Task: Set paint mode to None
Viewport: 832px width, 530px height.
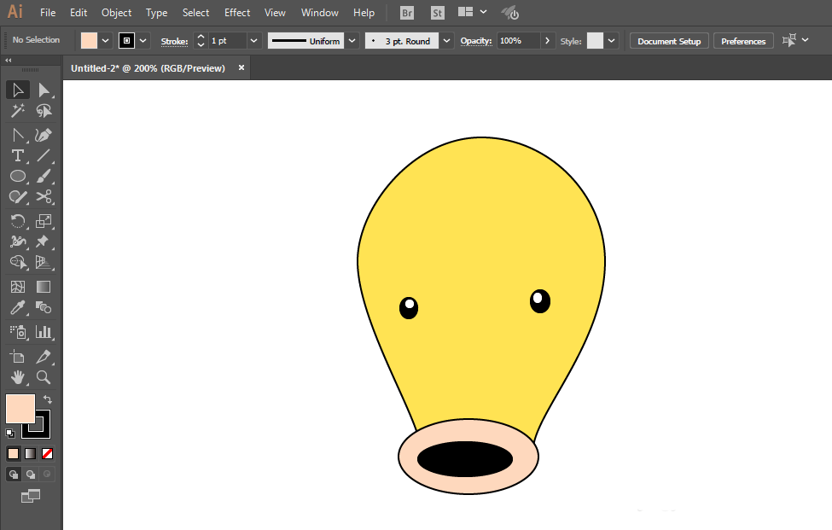Action: [x=48, y=453]
